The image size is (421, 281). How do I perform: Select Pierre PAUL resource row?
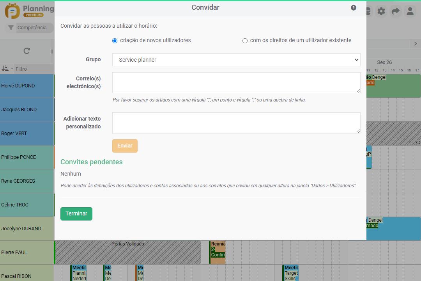27,252
